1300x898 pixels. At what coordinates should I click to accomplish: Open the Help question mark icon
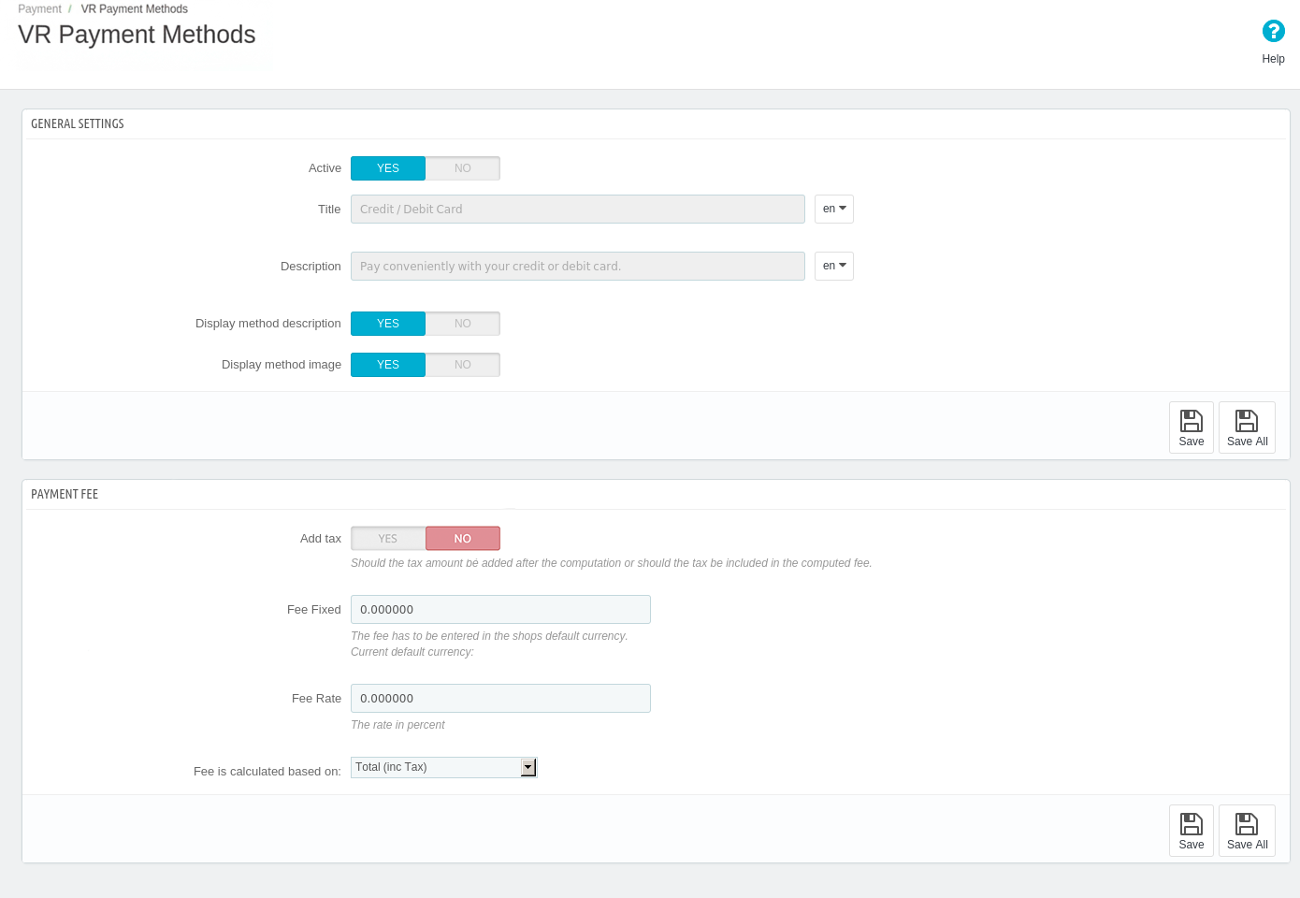pos(1273,31)
